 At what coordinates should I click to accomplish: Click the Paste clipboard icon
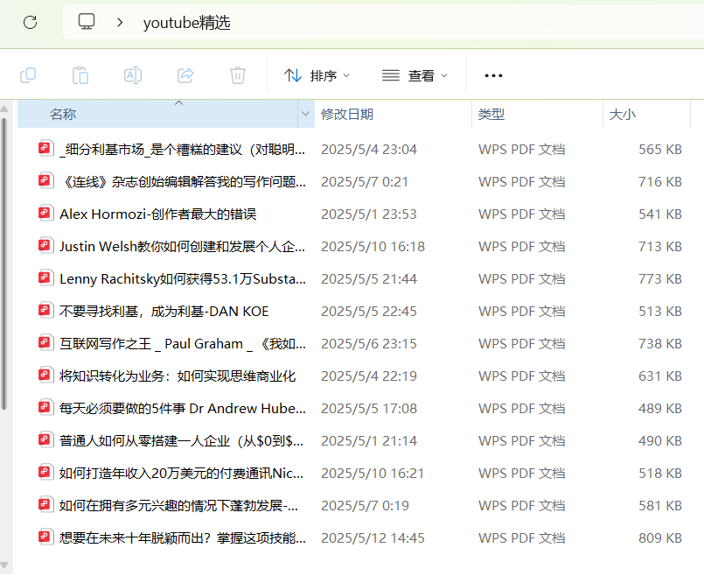[x=80, y=75]
